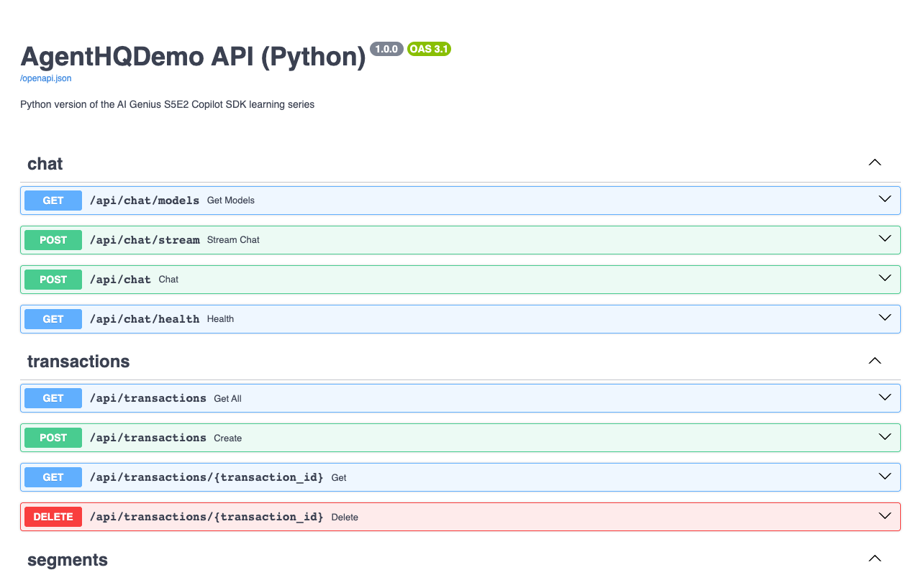Open the /openapi.json link
Image resolution: width=921 pixels, height=575 pixels.
[x=45, y=78]
